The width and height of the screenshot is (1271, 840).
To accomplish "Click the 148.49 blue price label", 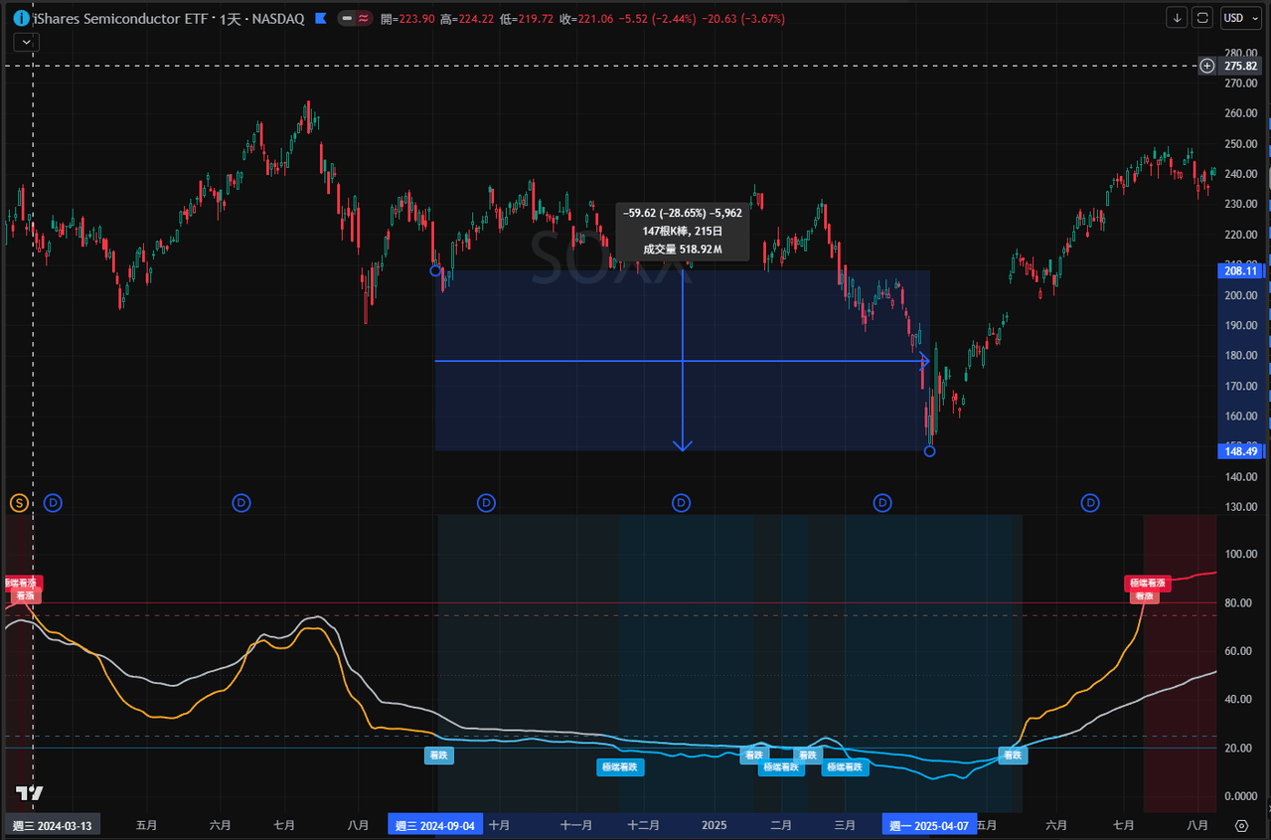I will 1241,451.
